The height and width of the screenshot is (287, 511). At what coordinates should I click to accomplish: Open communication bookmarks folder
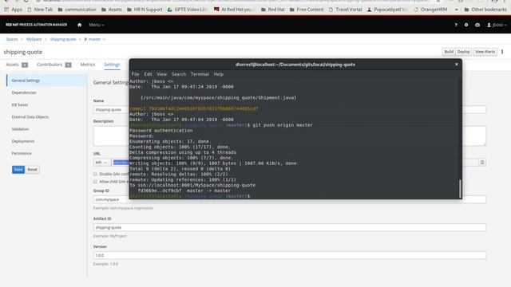[x=77, y=10]
